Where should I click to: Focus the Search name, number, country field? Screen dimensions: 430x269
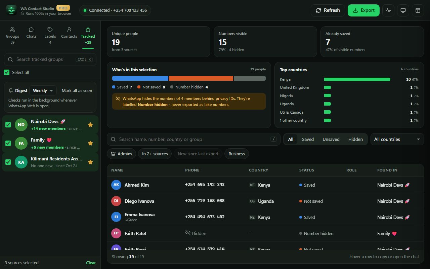coord(193,139)
